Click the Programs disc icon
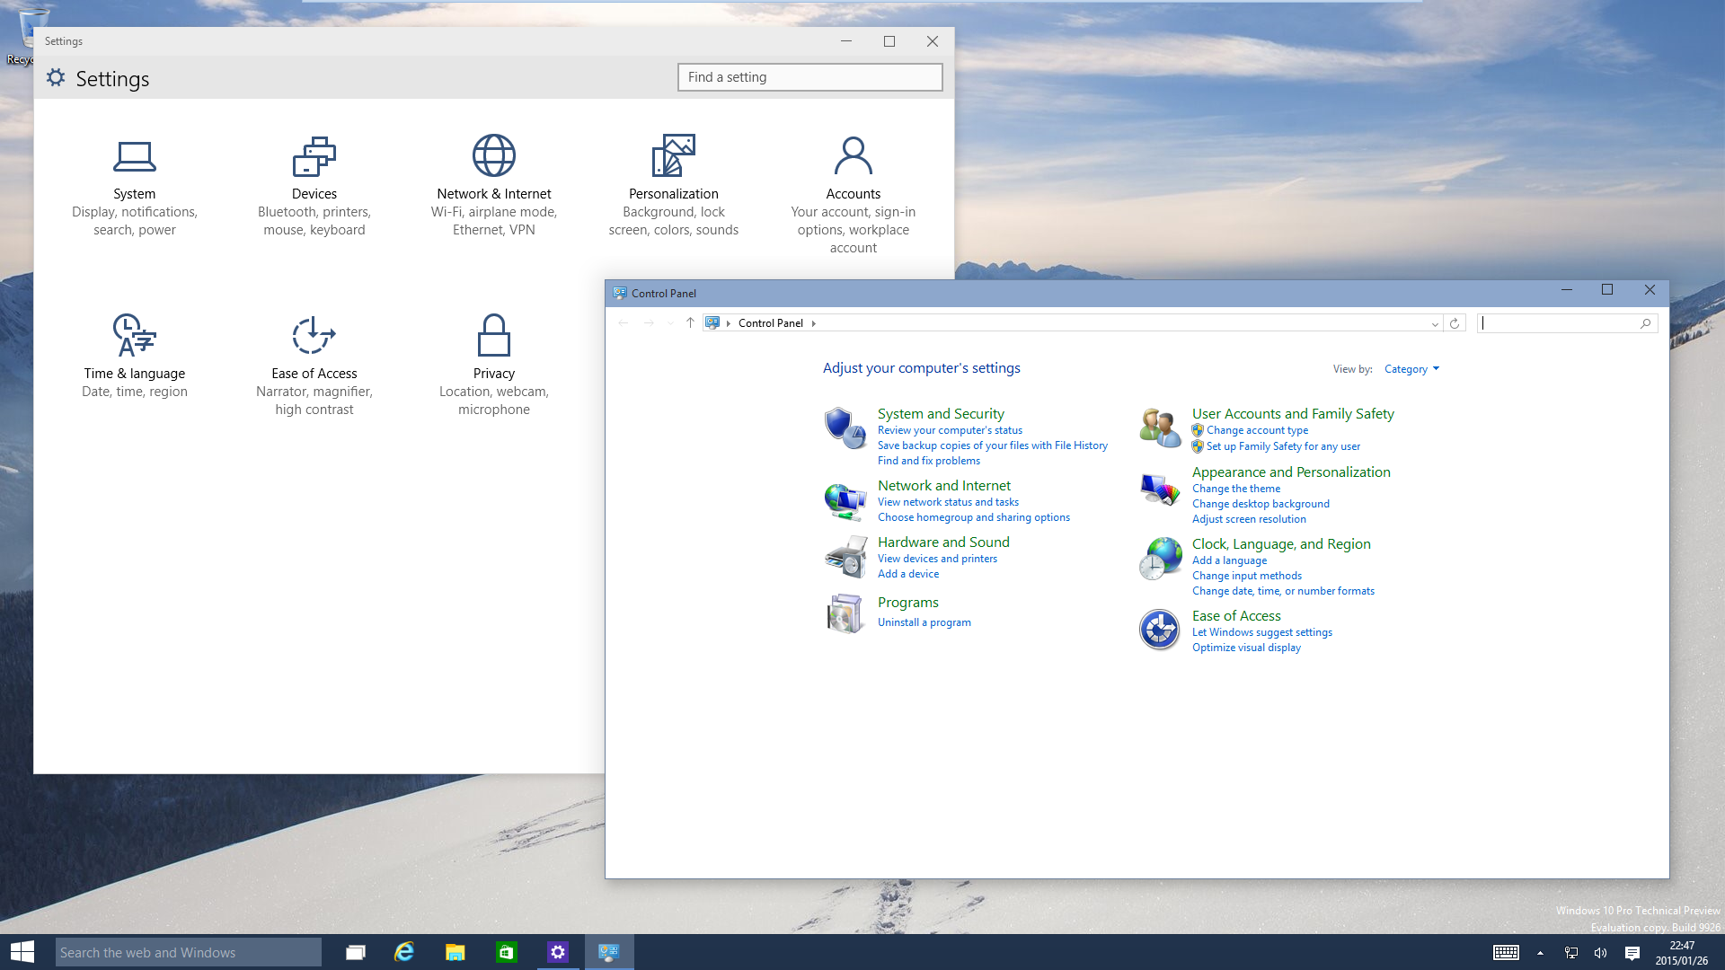Screen dimensions: 1725x970 (845, 613)
